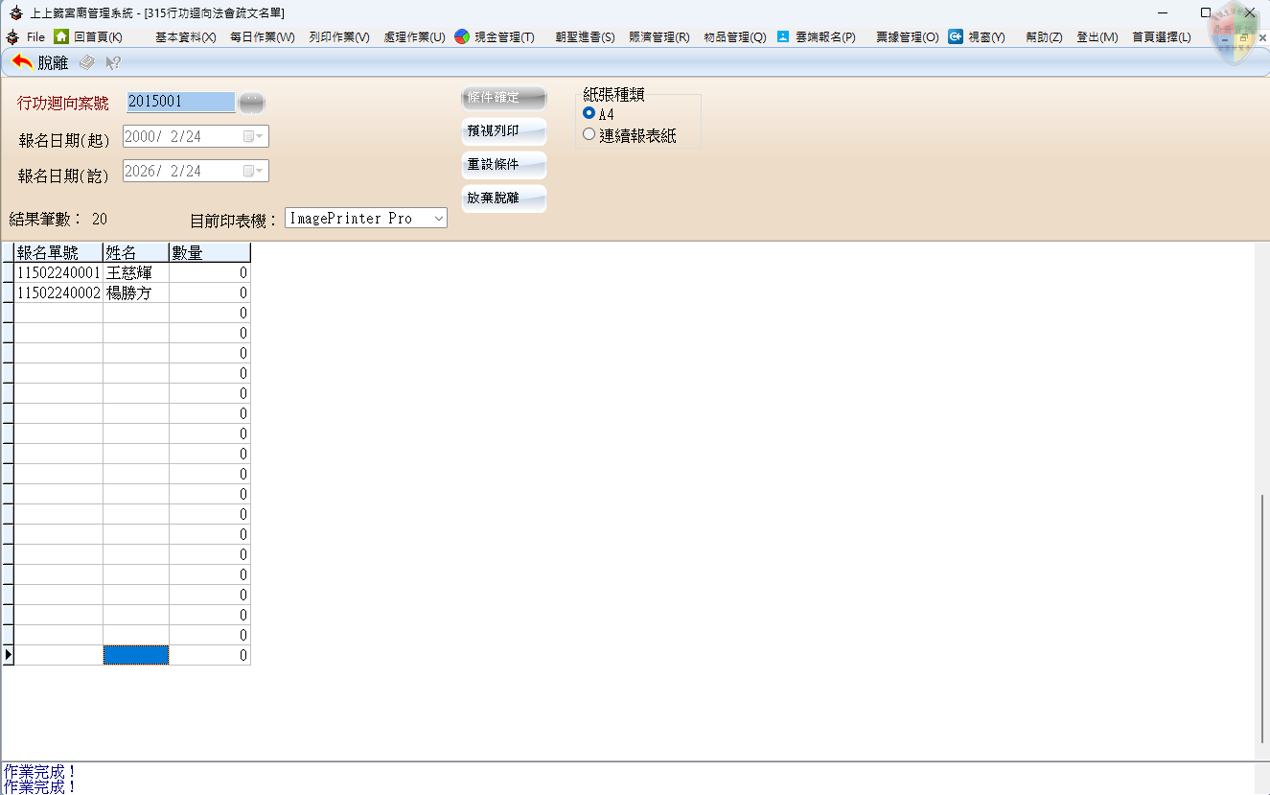
Task: Click the 行功迴向案號 input field
Action: (x=180, y=102)
